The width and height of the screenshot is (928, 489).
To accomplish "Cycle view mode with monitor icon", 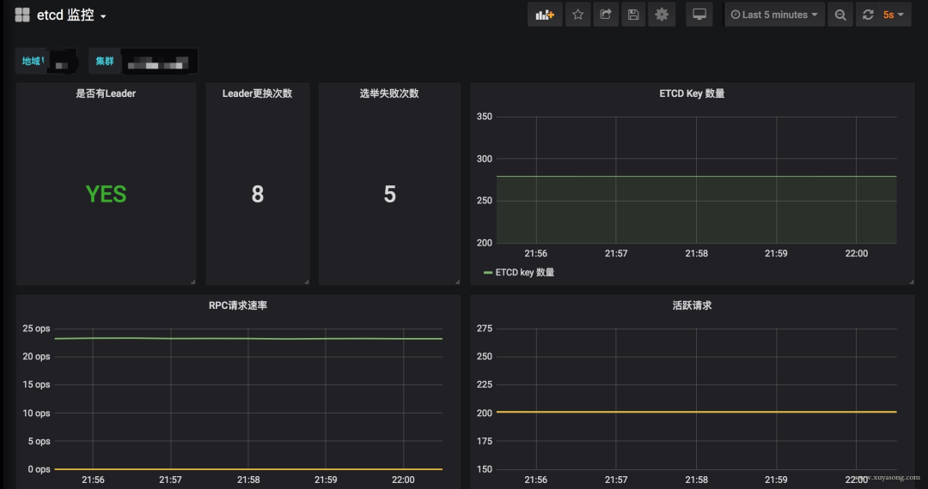I will (701, 15).
